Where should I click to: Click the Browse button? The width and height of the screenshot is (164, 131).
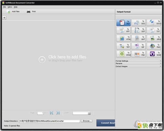87,121
